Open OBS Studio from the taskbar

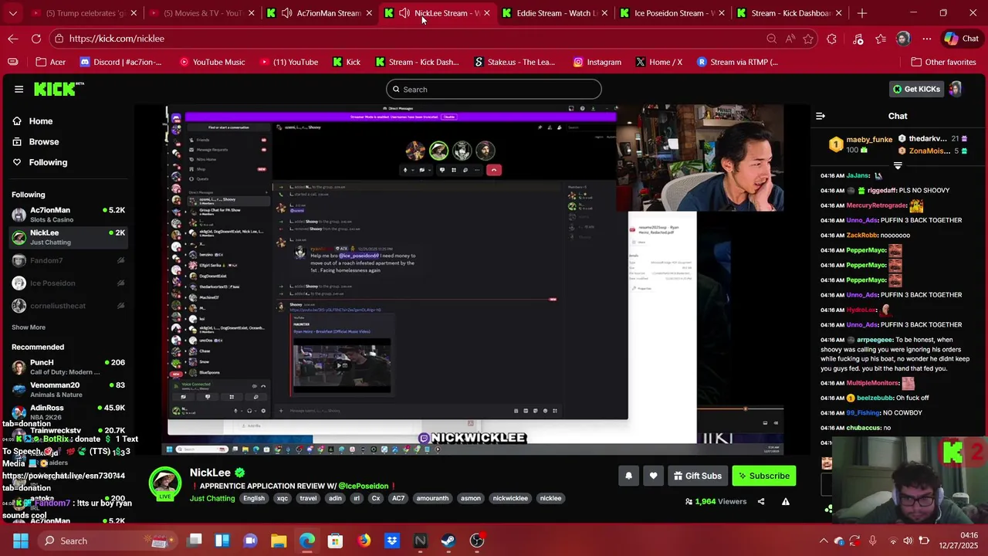pyautogui.click(x=477, y=541)
